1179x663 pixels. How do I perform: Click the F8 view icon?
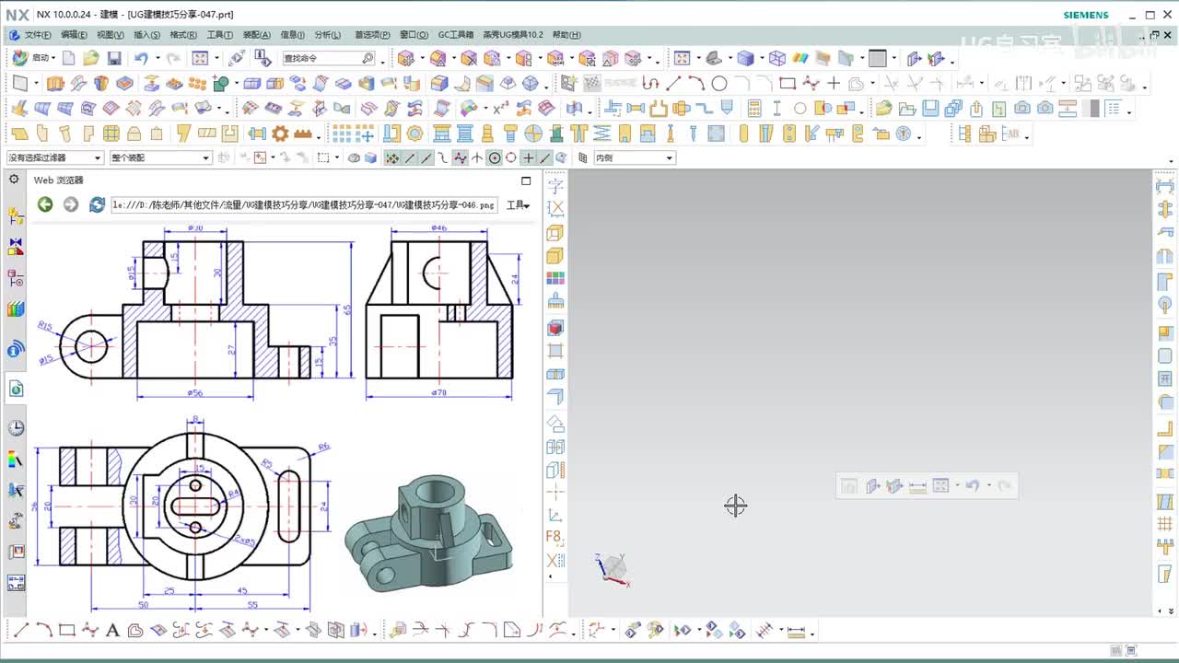[554, 537]
